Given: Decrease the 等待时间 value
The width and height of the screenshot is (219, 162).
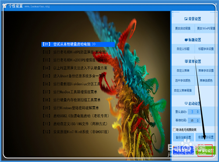Looking at the screenshot, I should click(x=198, y=122).
